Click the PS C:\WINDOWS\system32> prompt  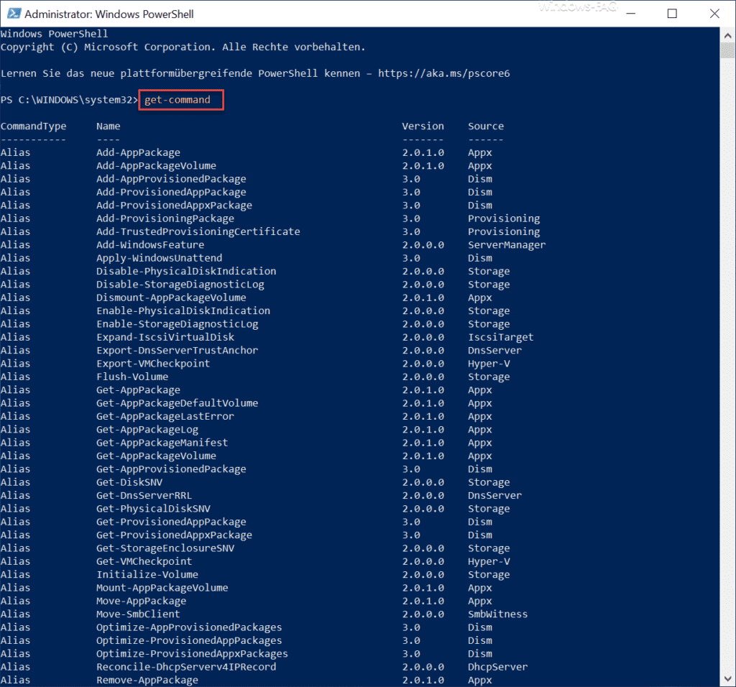[70, 100]
